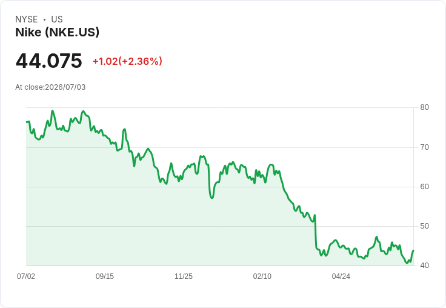Select the 11/25 date axis label
The width and height of the screenshot is (446, 308).
(x=184, y=276)
